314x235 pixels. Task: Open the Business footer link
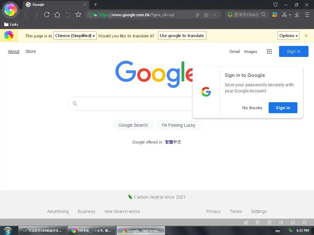pyautogui.click(x=86, y=211)
